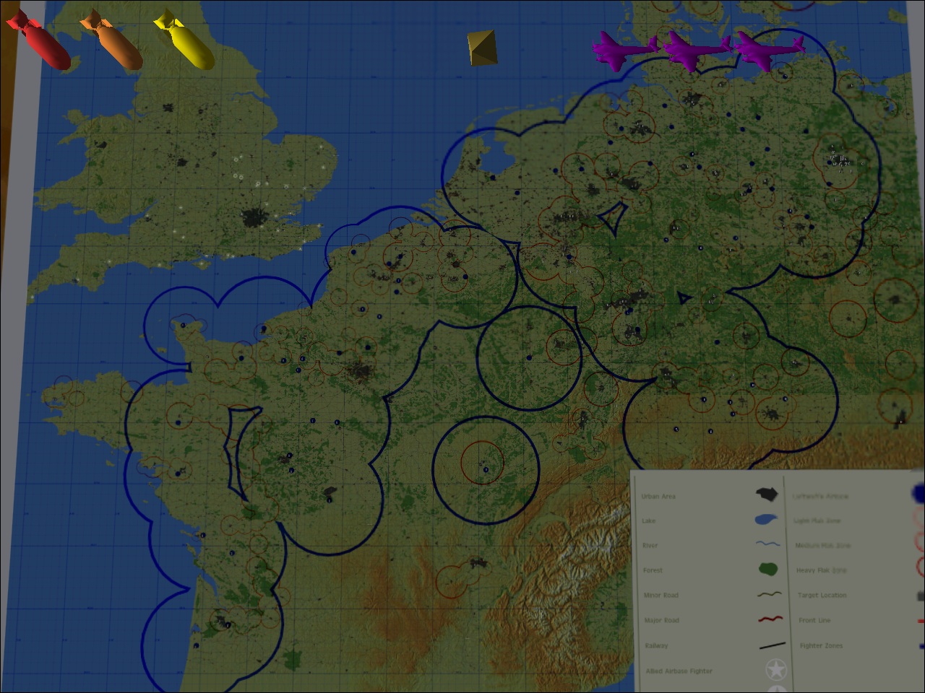Select the red bomb icon
The height and width of the screenshot is (693, 925).
(x=38, y=41)
